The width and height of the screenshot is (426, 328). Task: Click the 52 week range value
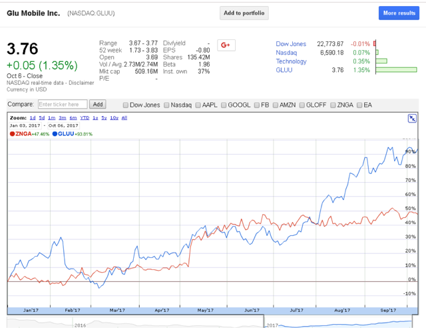143,51
